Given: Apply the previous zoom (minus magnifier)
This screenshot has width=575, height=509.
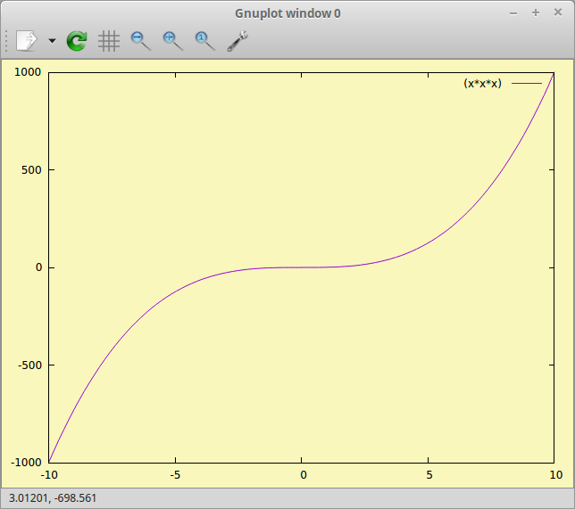Looking at the screenshot, I should (140, 40).
